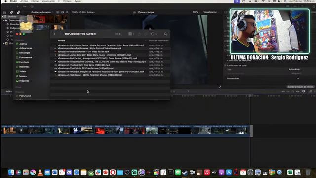
Task: Open the Ocultar rechazados filter dropdown
Action: 42,12
